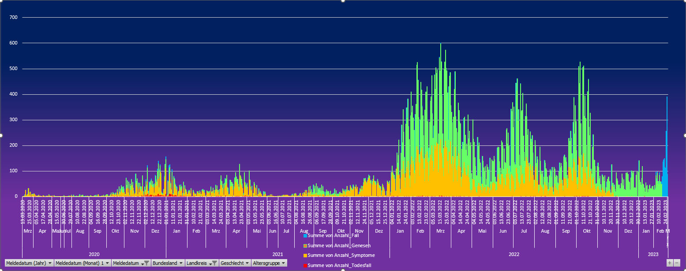Click the top-center chart resize handle
The height and width of the screenshot is (271, 686).
pyautogui.click(x=343, y=1)
